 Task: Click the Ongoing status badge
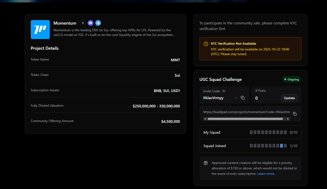pyautogui.click(x=292, y=79)
